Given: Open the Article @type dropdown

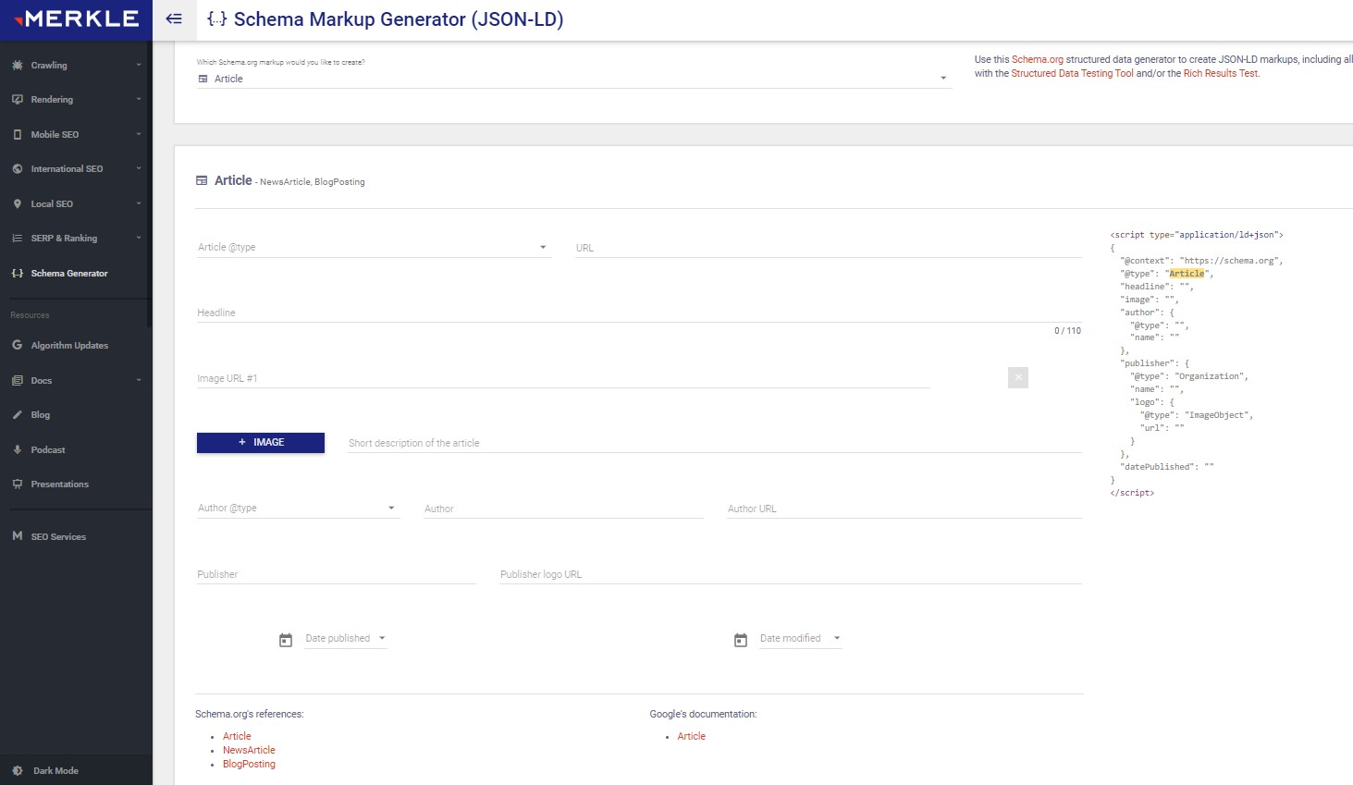Looking at the screenshot, I should (542, 247).
